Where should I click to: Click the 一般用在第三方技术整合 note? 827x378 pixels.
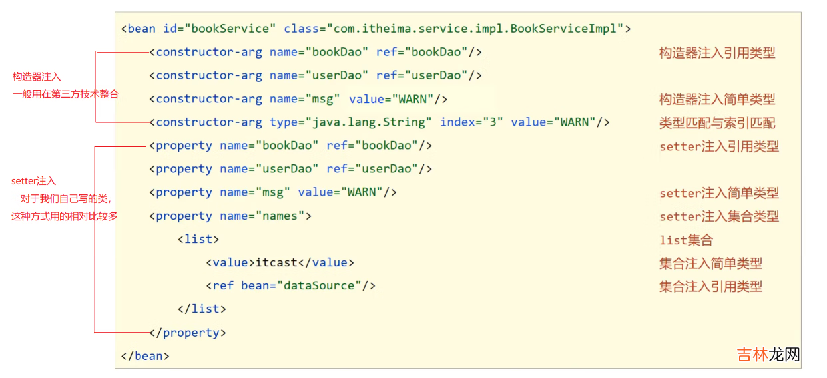[65, 94]
